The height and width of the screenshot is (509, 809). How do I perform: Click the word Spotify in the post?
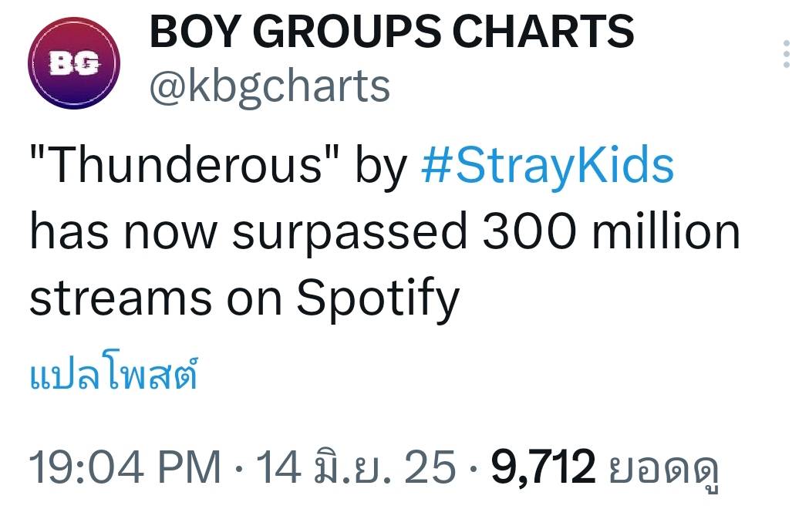[x=378, y=300]
